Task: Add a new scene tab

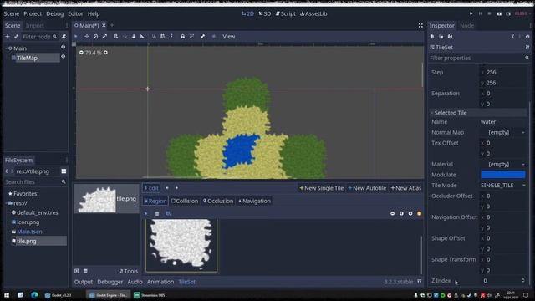Action: [111, 25]
